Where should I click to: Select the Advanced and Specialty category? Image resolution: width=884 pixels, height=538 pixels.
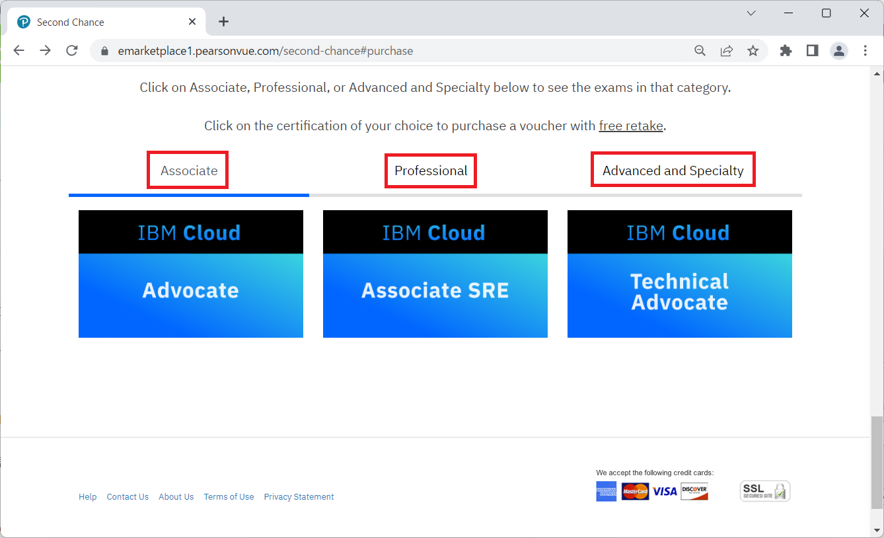click(673, 169)
